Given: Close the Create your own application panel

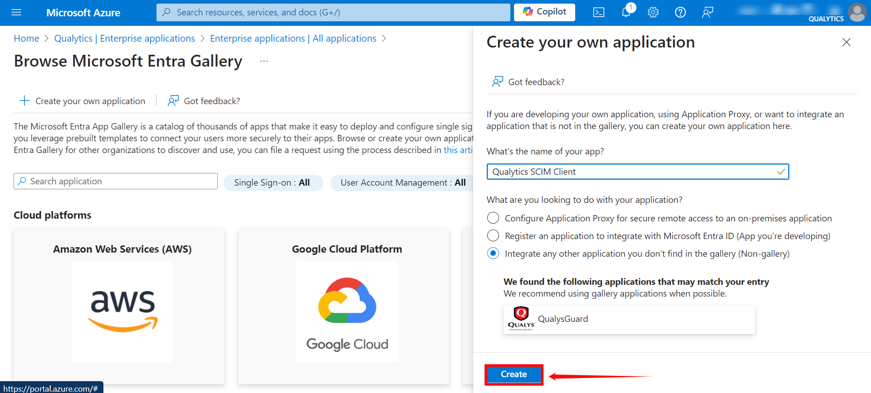Looking at the screenshot, I should pyautogui.click(x=846, y=43).
